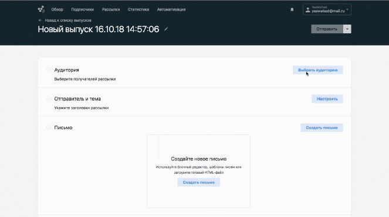Open the Обзор menu item
The height and width of the screenshot is (217, 389).
tap(57, 9)
